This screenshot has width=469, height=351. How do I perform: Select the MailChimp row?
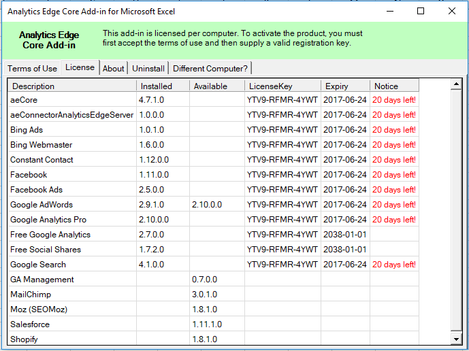coord(213,294)
